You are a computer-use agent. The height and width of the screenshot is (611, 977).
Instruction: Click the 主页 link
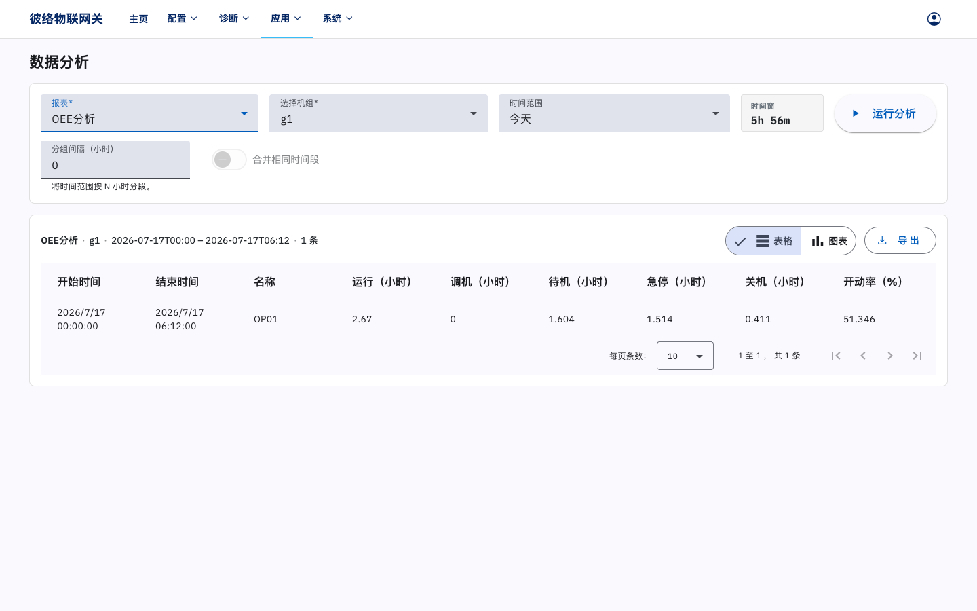[138, 19]
